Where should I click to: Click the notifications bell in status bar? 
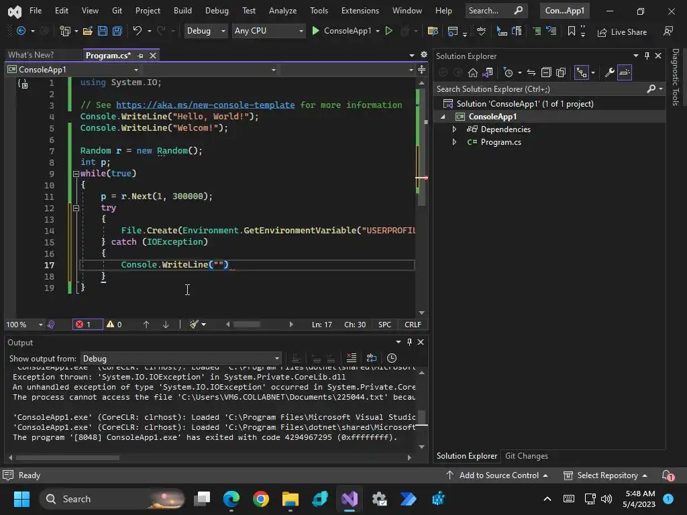pos(668,475)
